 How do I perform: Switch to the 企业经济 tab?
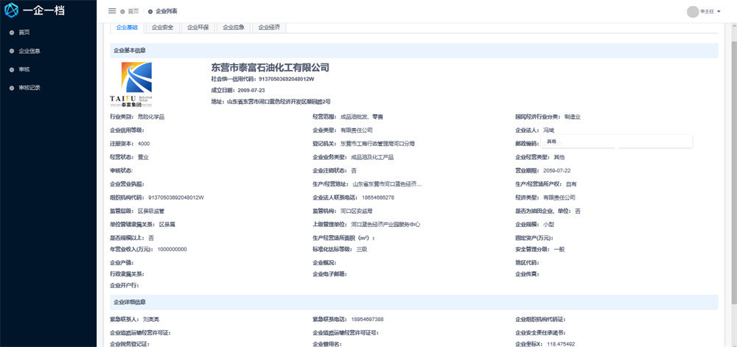(269, 27)
